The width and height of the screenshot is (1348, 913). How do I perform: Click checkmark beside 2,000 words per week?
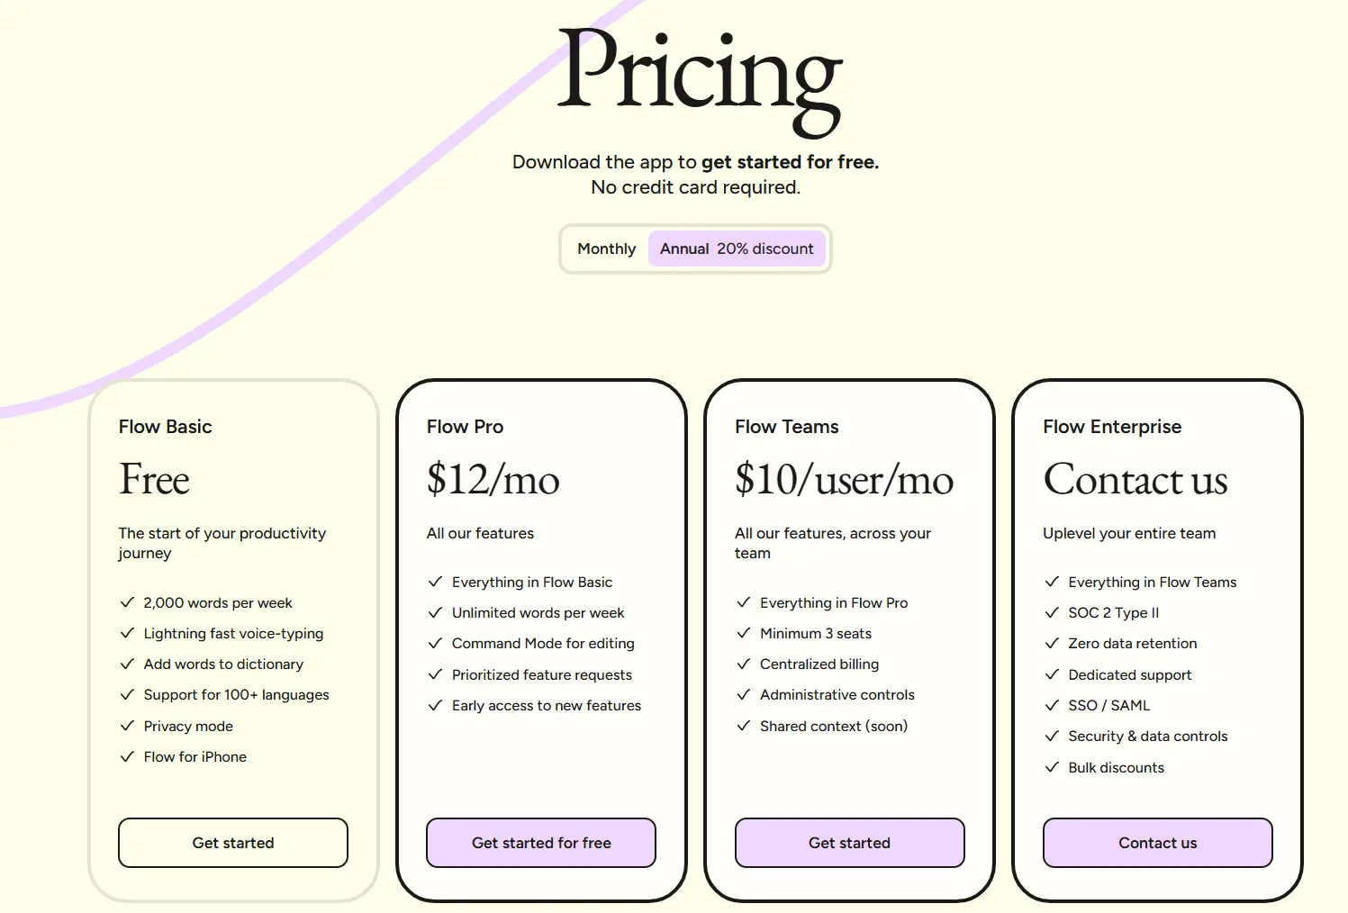127,602
